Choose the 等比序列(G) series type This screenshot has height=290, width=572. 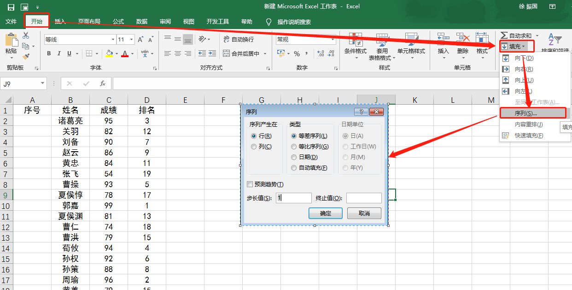point(294,147)
